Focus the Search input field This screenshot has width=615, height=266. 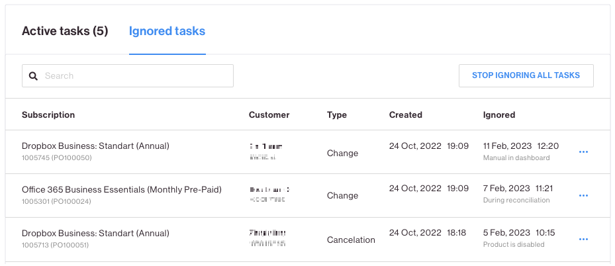point(128,75)
